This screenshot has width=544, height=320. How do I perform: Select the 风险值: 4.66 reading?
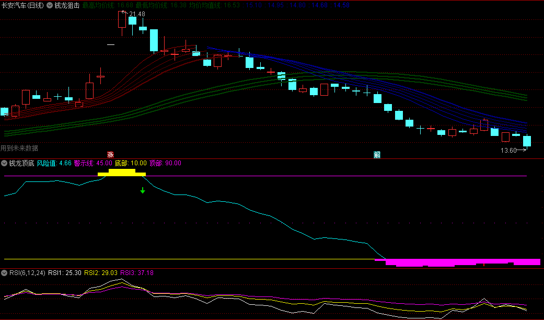[54, 163]
